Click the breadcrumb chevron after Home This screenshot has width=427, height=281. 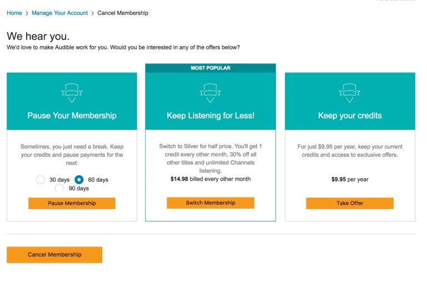(27, 13)
